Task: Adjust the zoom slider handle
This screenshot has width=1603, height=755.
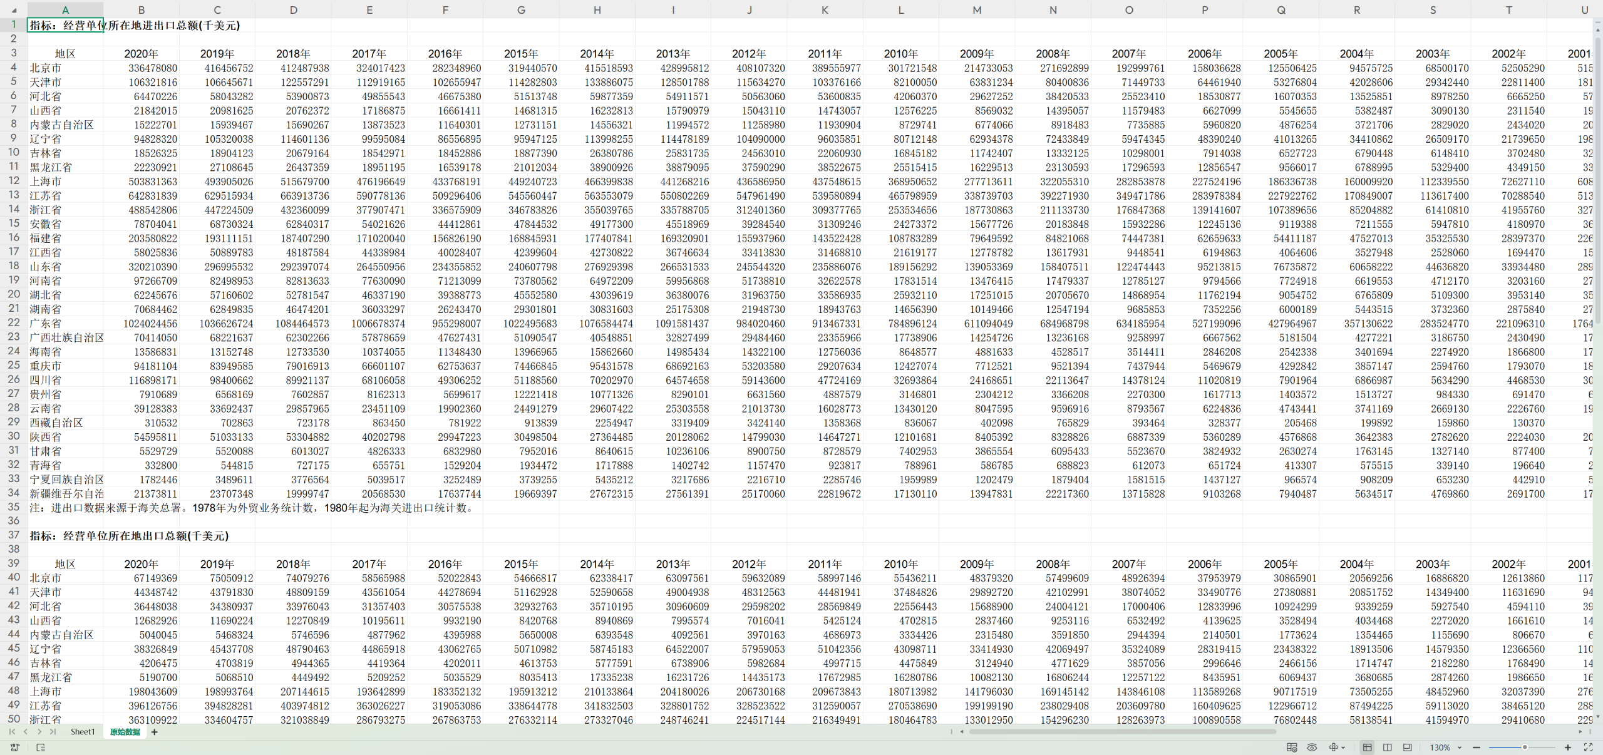Action: click(1525, 747)
